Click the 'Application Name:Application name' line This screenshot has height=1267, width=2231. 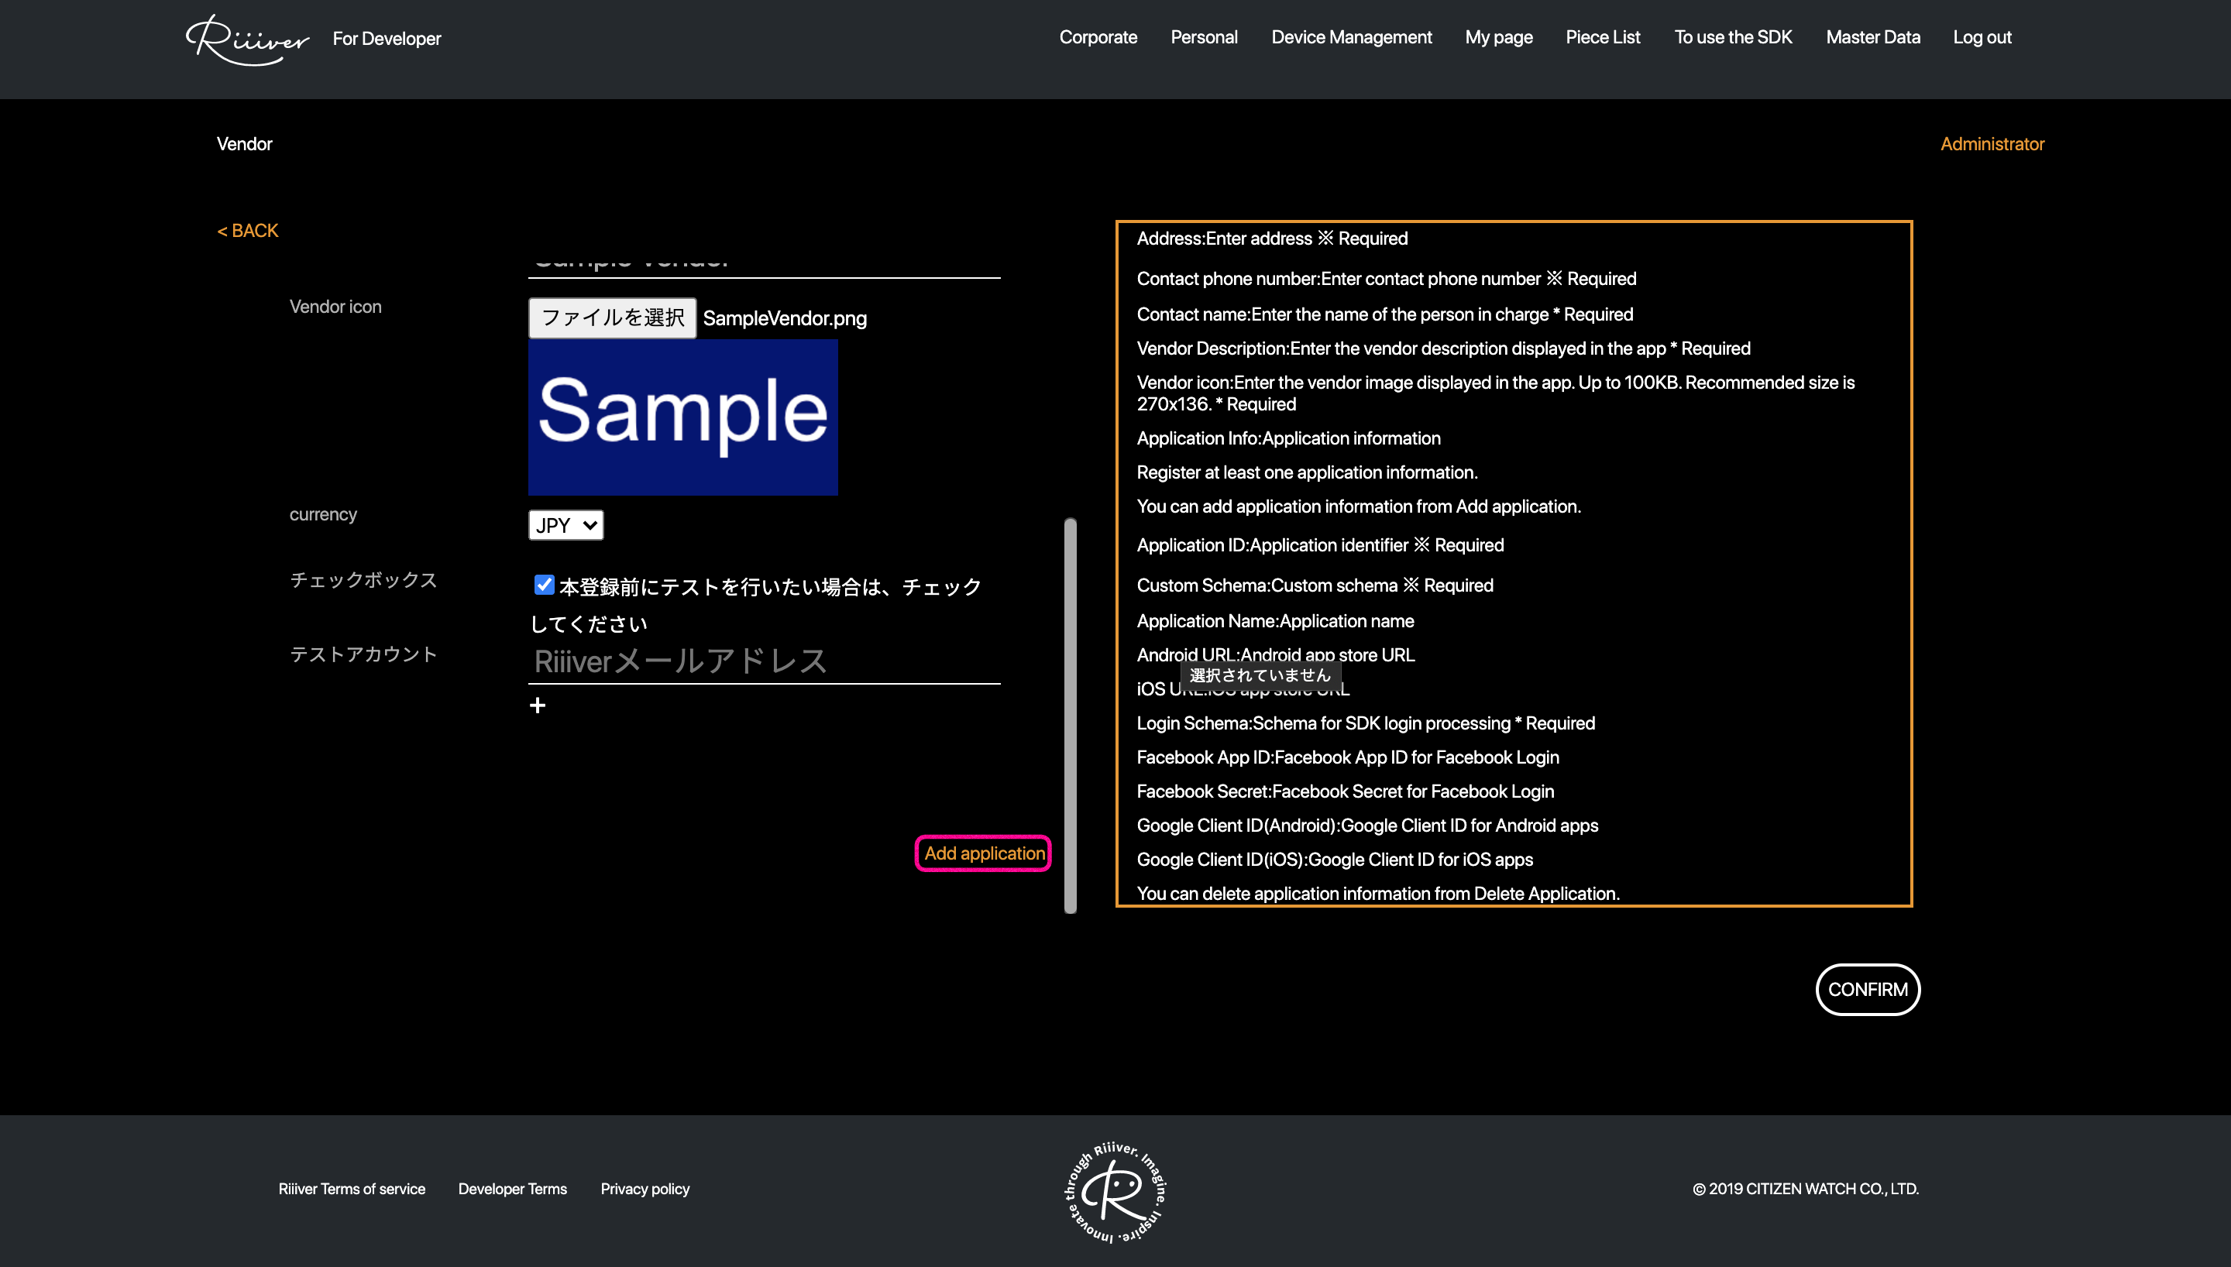click(x=1275, y=620)
